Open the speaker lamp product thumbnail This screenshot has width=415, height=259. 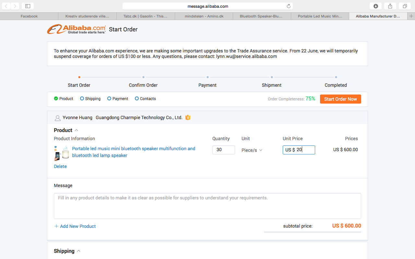click(x=62, y=153)
